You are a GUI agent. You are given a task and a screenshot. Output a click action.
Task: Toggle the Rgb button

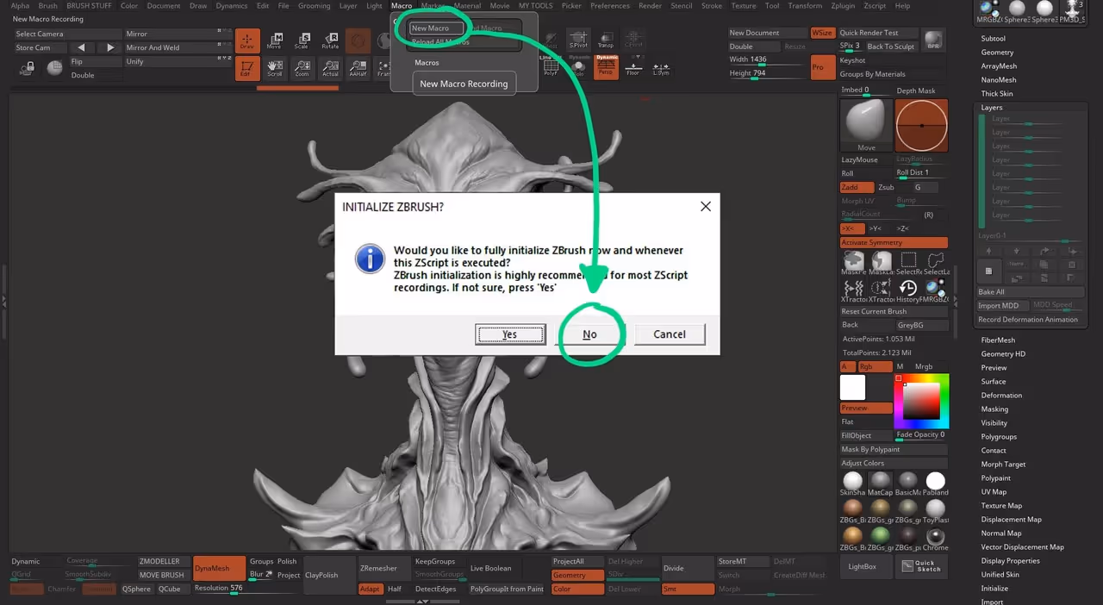click(876, 366)
